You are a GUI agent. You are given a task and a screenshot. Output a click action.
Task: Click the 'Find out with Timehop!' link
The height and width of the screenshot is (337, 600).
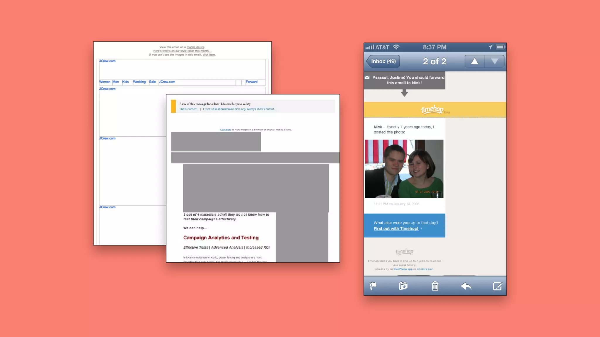tap(396, 228)
